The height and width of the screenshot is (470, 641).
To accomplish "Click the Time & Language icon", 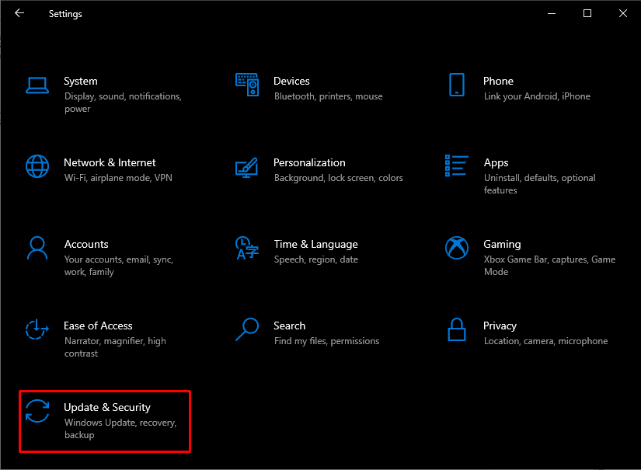I will tap(247, 249).
